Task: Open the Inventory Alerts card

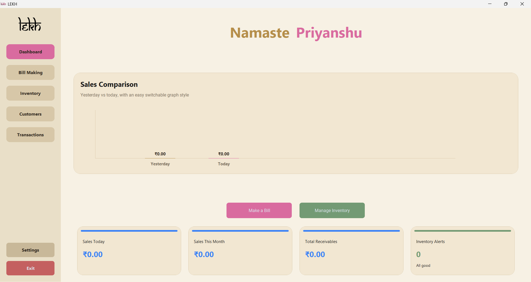Action: click(x=462, y=250)
